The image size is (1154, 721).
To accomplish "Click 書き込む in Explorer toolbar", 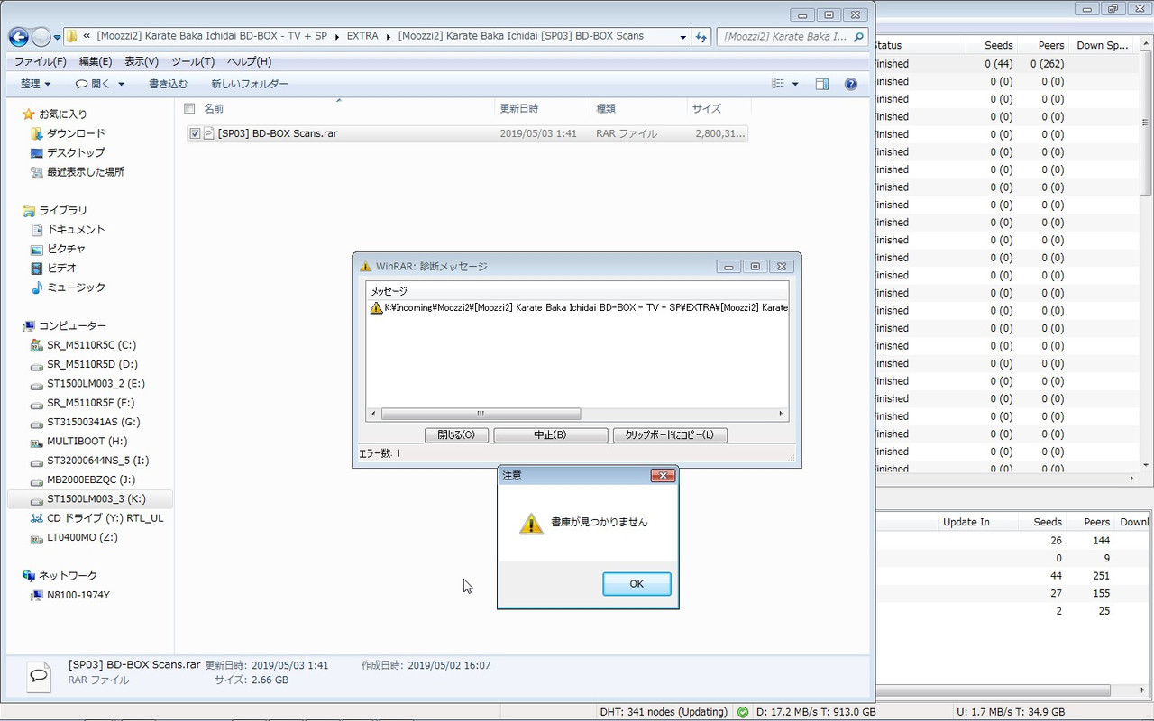I will click(169, 84).
